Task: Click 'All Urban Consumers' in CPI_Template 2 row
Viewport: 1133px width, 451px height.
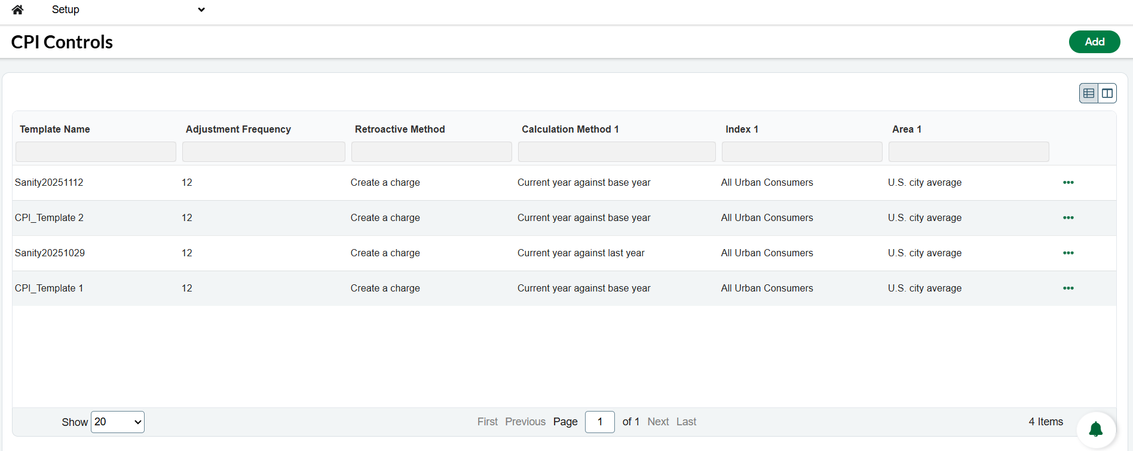Action: (x=767, y=217)
